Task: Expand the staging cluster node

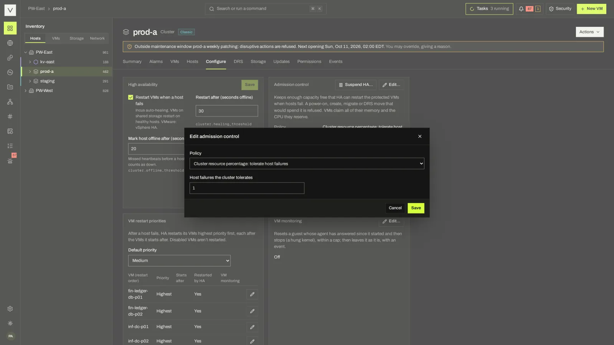Action: (30, 81)
